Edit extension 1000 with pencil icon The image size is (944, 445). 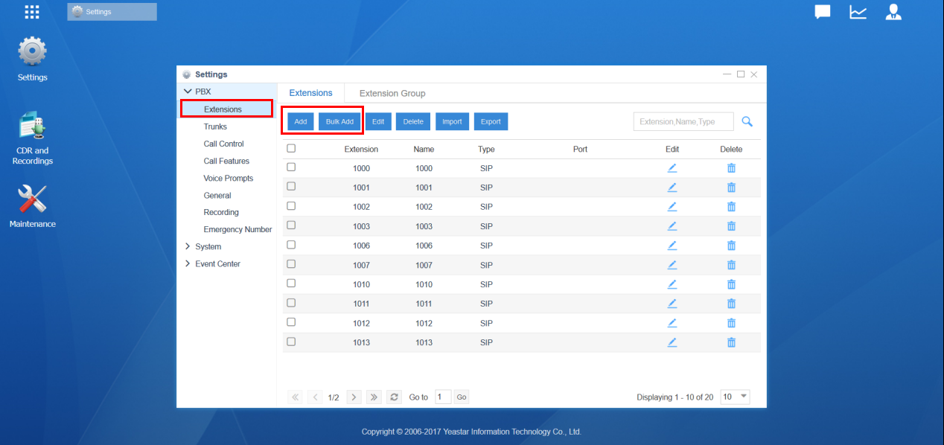coord(672,168)
